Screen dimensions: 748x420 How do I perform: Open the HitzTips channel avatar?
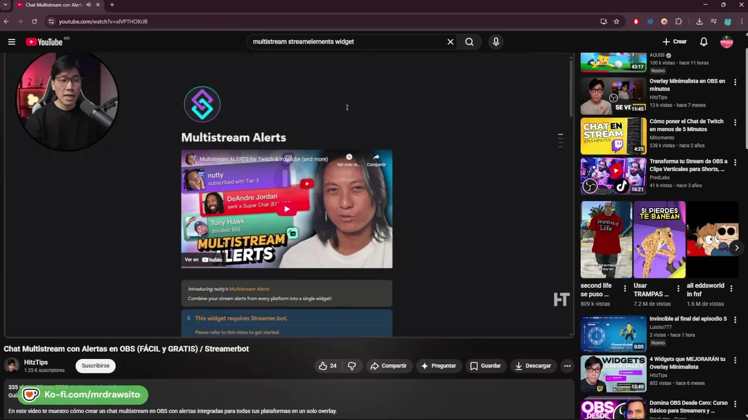coord(12,365)
